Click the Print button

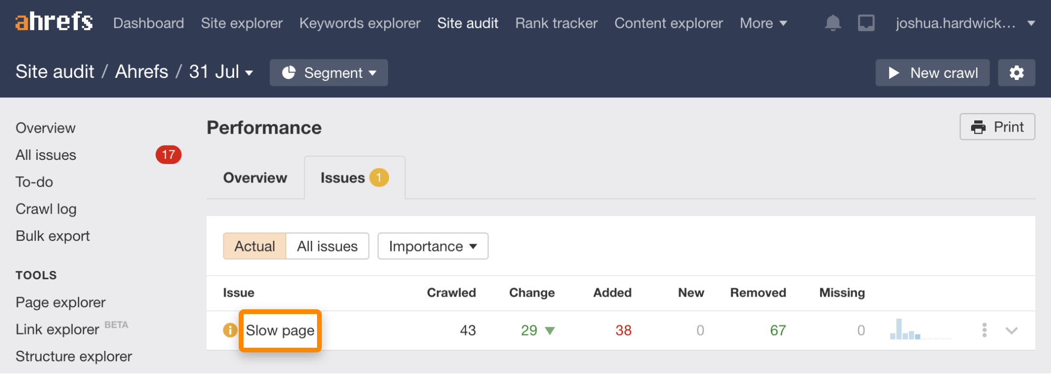point(997,127)
